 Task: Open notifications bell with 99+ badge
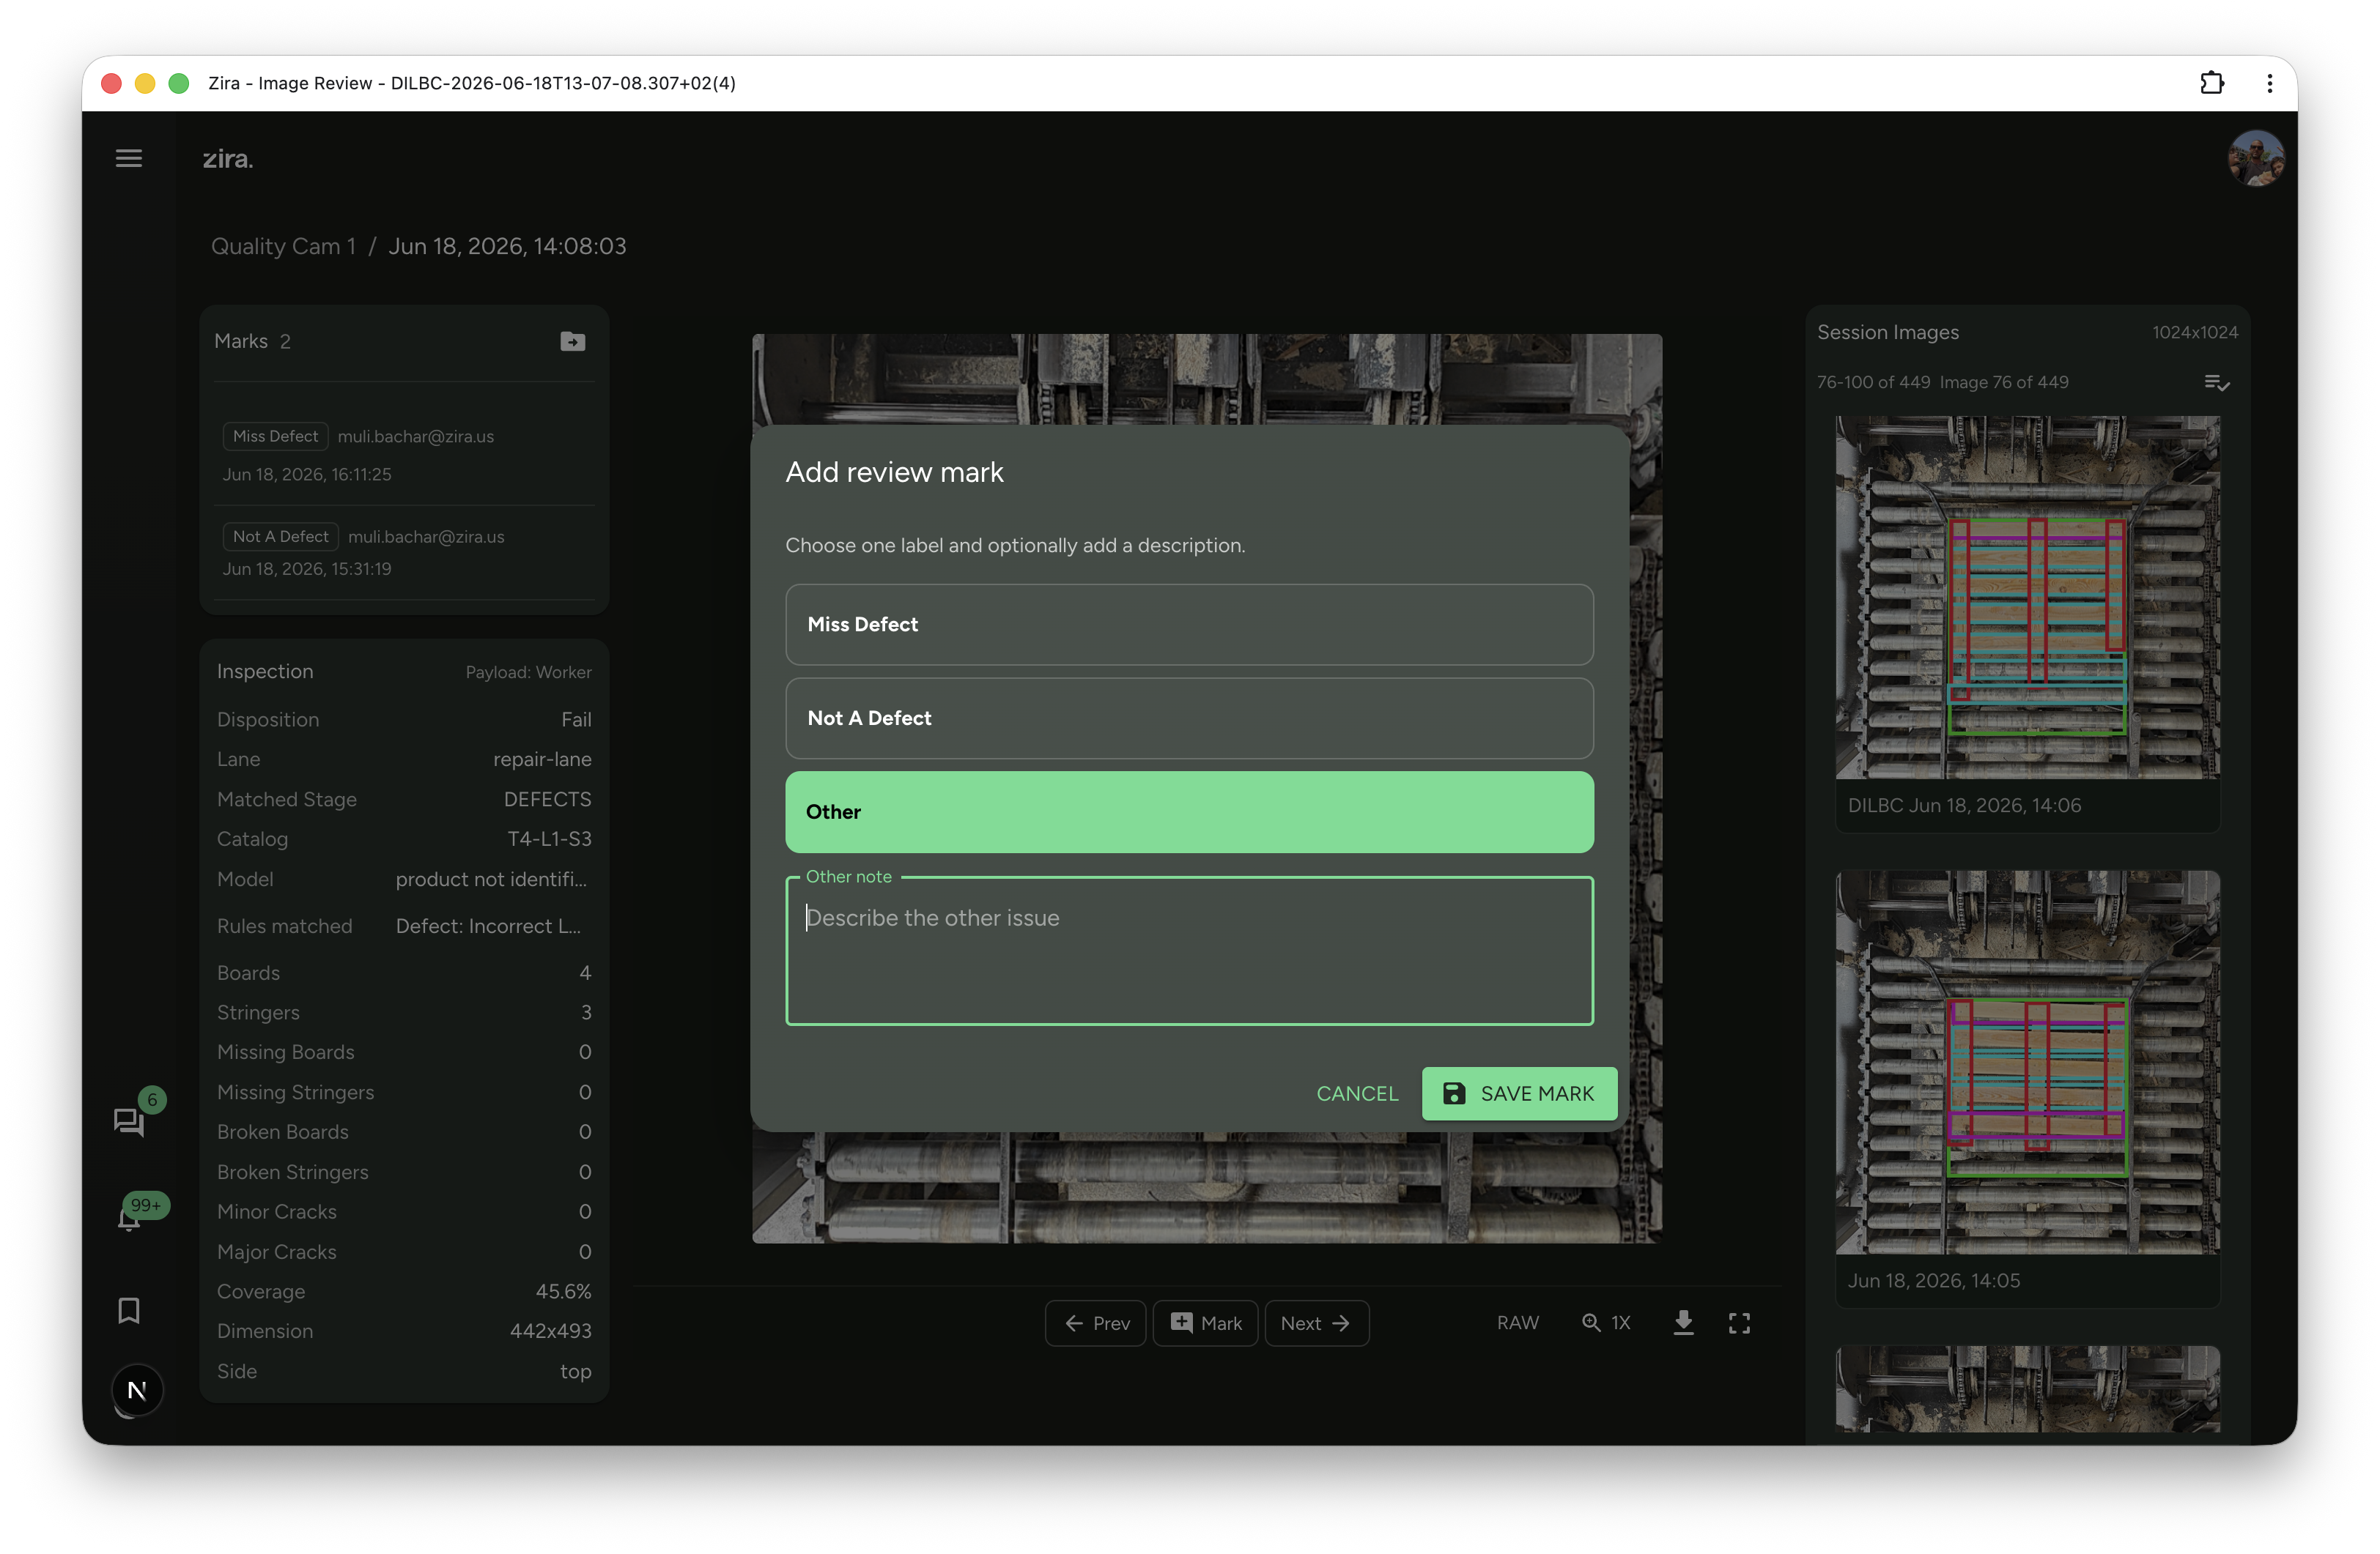(129, 1218)
